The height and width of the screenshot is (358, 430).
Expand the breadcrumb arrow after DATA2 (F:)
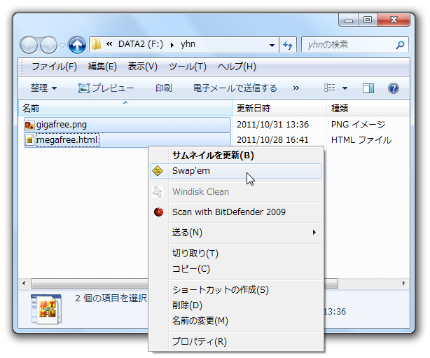[172, 45]
